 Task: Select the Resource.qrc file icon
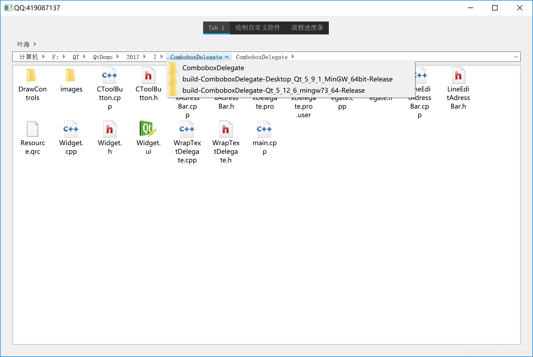[x=33, y=129]
